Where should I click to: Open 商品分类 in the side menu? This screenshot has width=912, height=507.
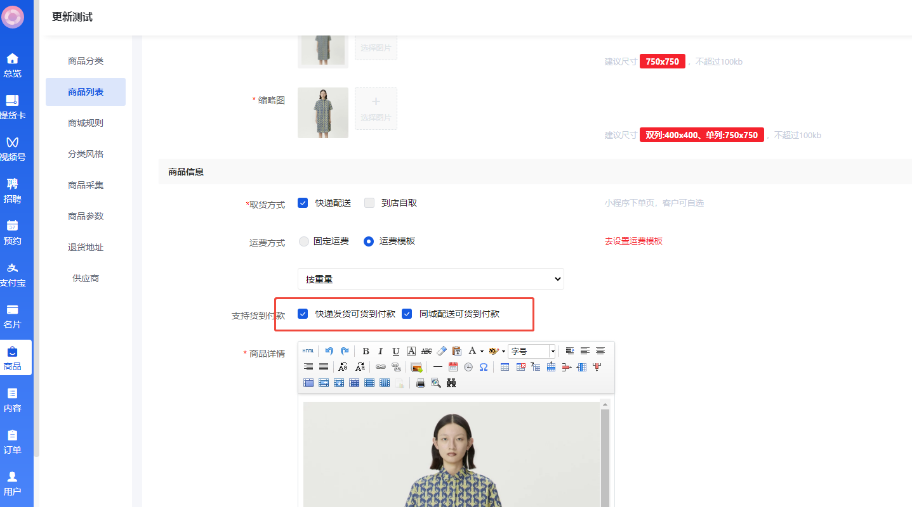pyautogui.click(x=86, y=61)
